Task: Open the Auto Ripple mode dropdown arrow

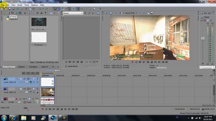Action: (x=66, y=9)
